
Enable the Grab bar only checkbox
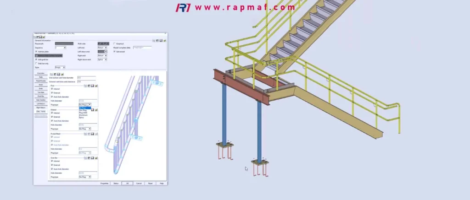pos(36,63)
